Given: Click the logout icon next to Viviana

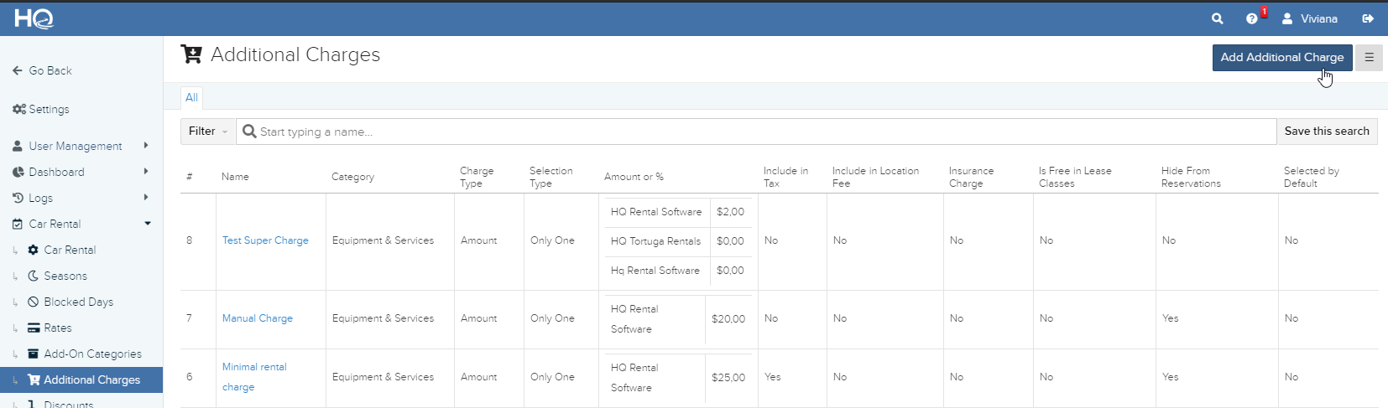Looking at the screenshot, I should coord(1368,18).
